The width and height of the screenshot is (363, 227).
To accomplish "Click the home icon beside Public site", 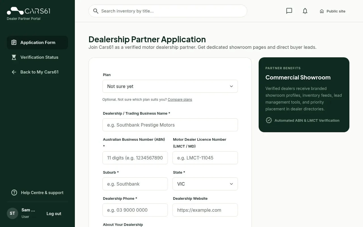I will click(322, 11).
